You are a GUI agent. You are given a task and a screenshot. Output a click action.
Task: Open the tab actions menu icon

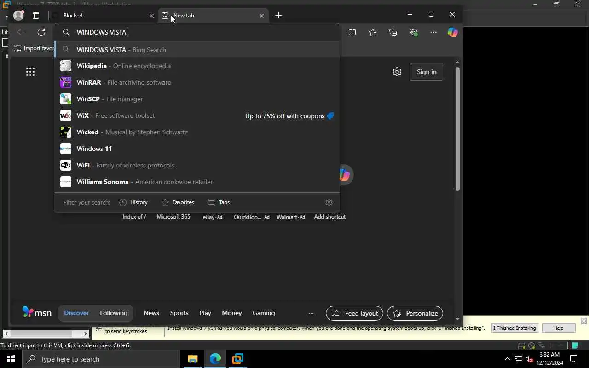36,15
